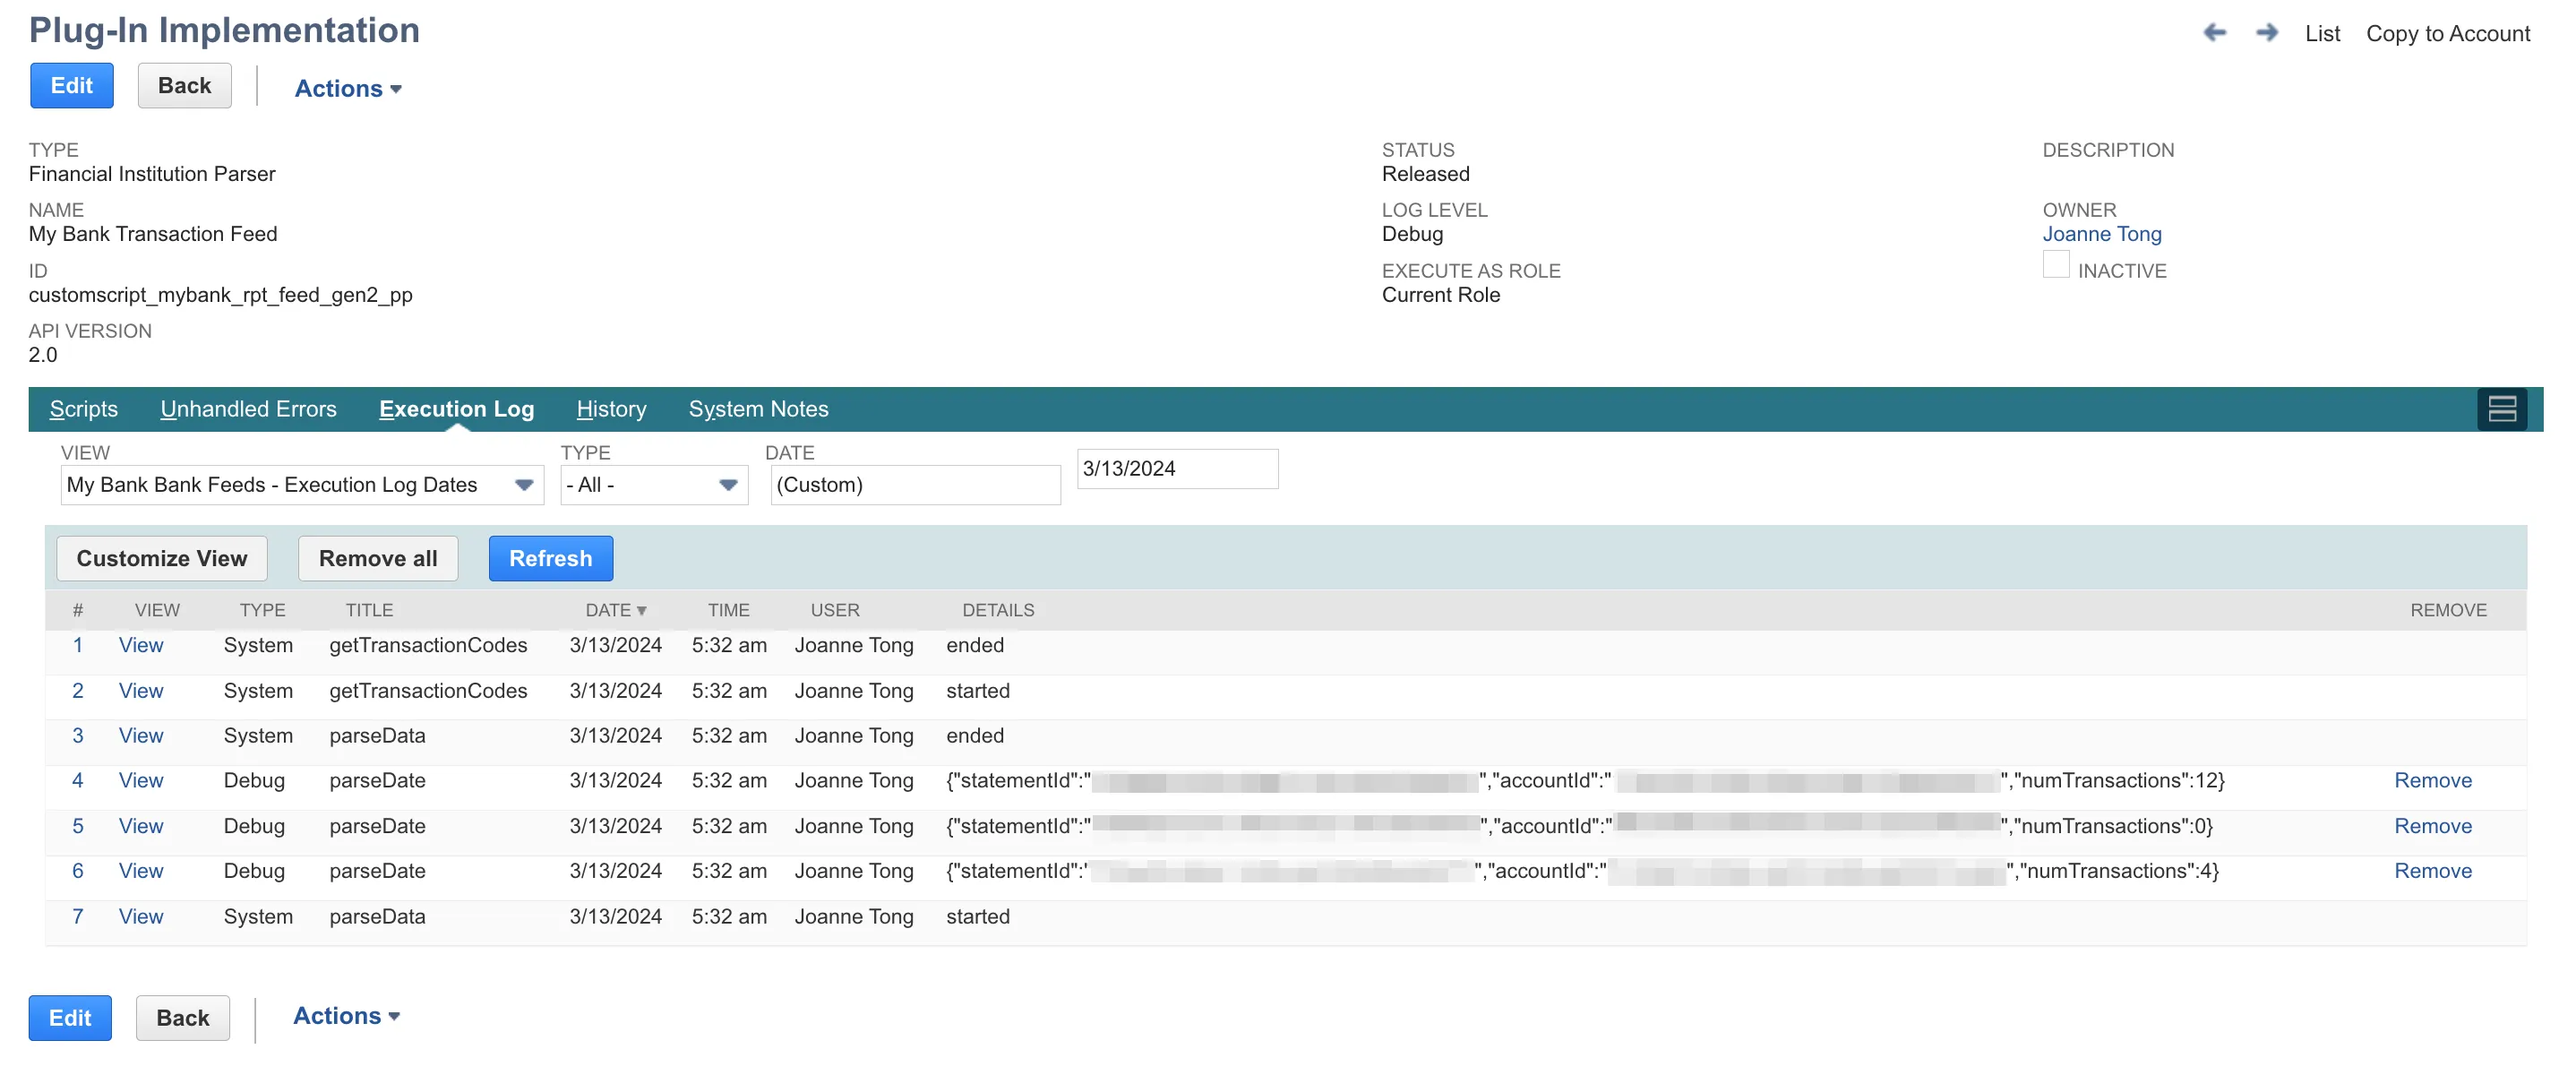Click the top Back button
Viewport: 2576px width, 1075px height.
[184, 86]
